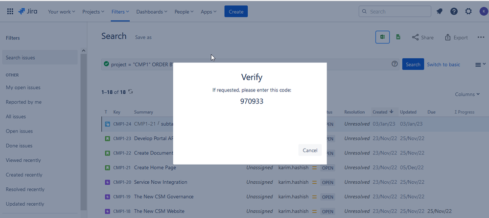Screen dimensions: 489x218
Task: Click the user profile avatar
Action: [483, 12]
